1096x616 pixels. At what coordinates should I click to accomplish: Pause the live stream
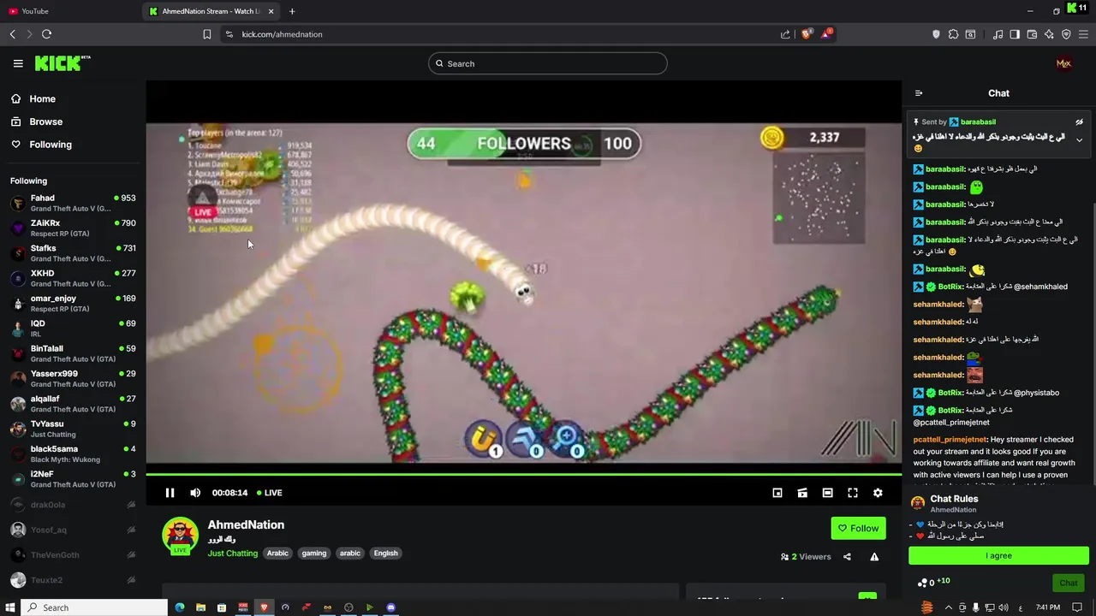tap(170, 493)
